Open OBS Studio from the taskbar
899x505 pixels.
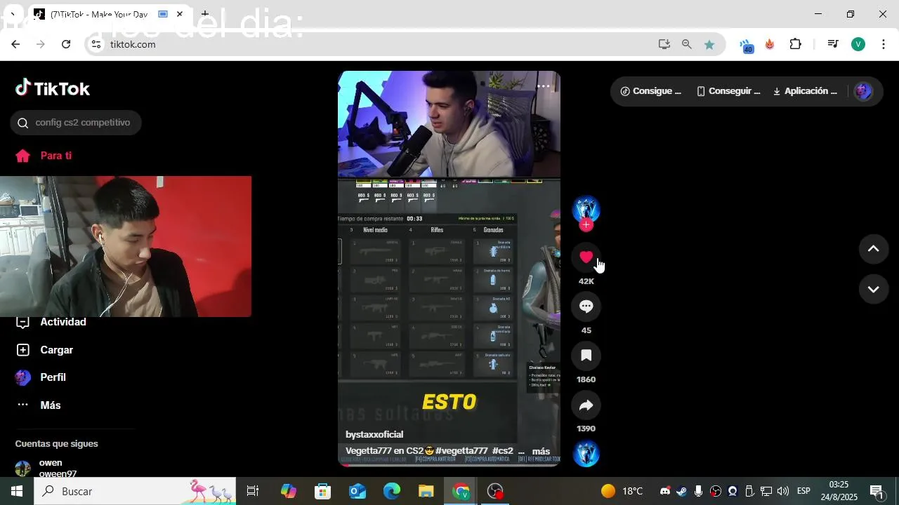click(496, 491)
